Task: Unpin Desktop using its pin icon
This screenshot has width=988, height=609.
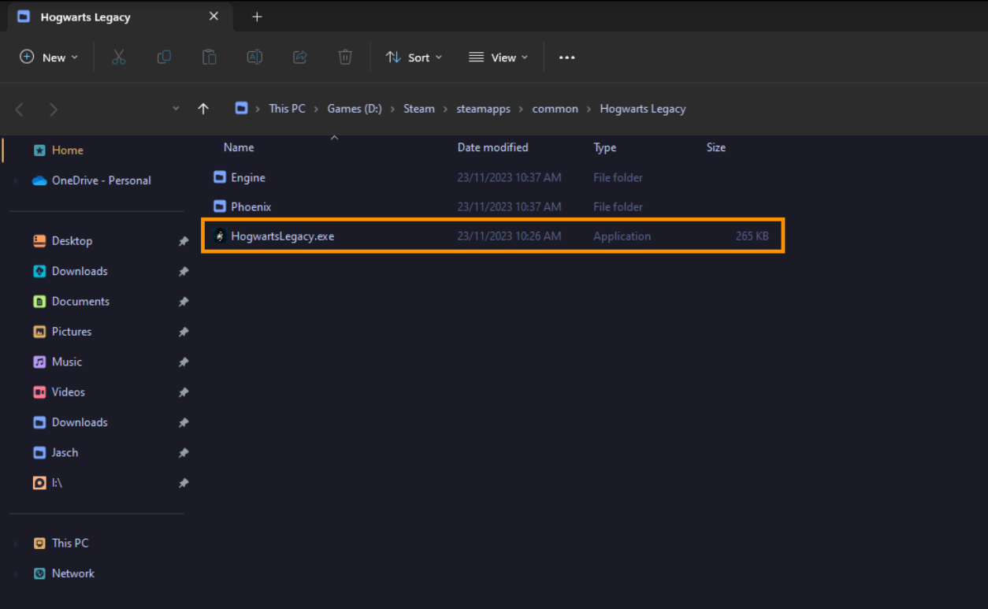Action: (x=184, y=241)
